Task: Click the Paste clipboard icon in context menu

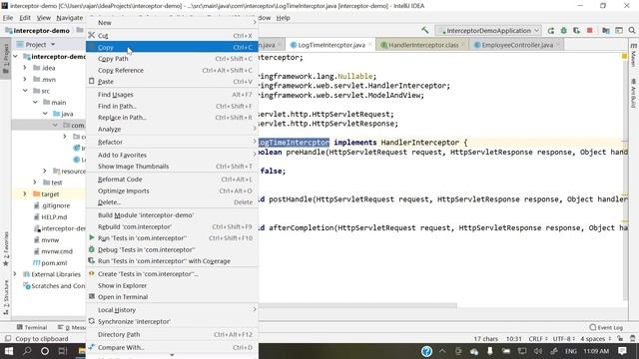Action: point(92,81)
